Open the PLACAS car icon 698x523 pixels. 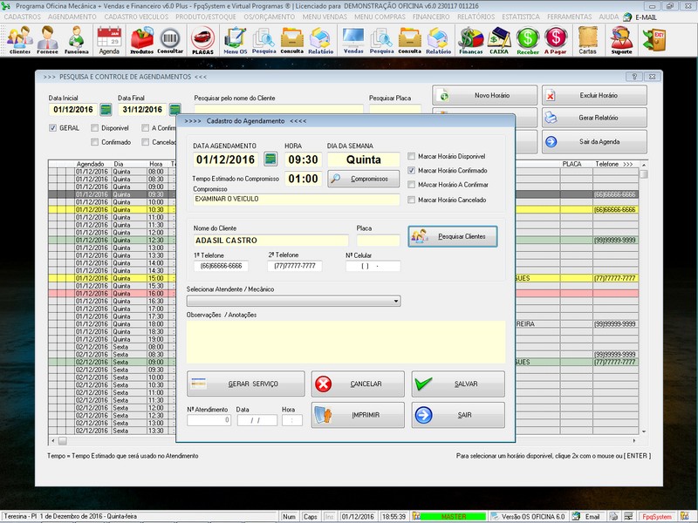click(202, 40)
